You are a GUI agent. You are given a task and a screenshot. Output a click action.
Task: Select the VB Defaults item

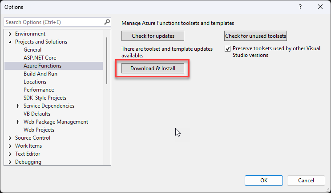pyautogui.click(x=37, y=114)
